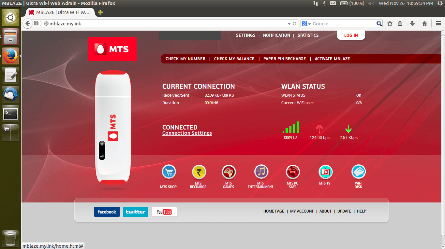
Task: Launch Thunderbird from the launcher
Action: (11, 94)
